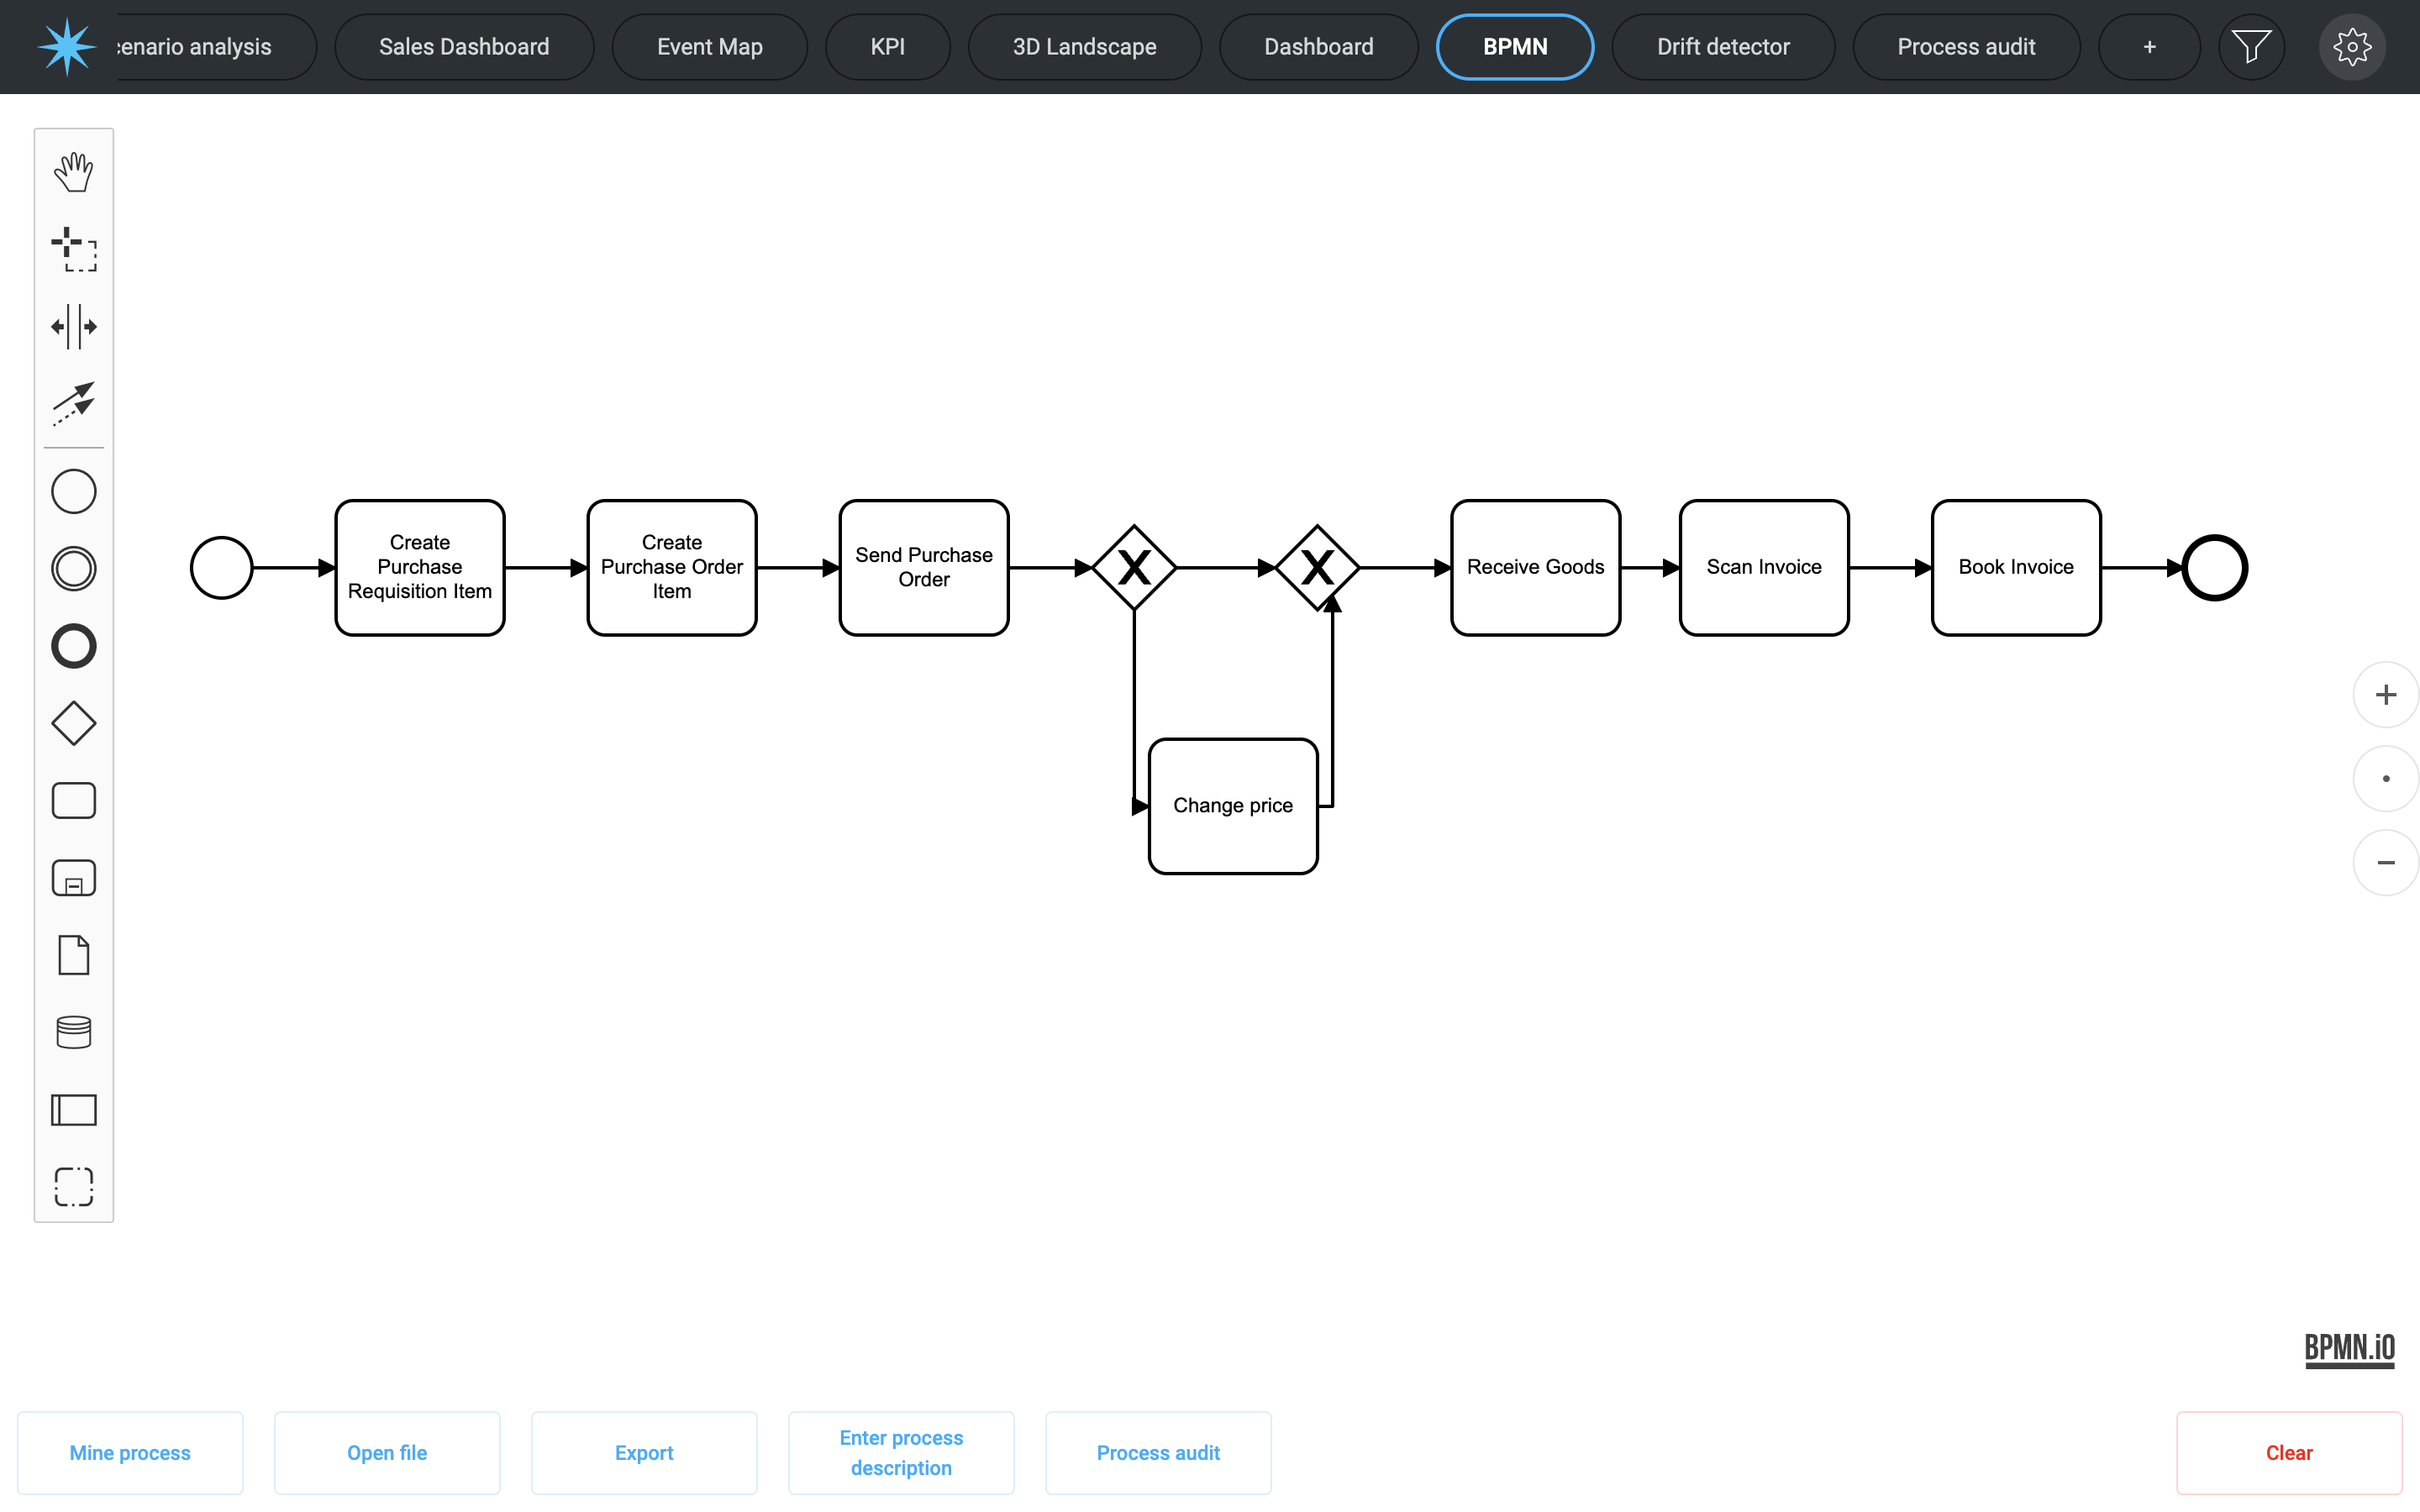Zoom in using the plus control

click(x=2385, y=695)
